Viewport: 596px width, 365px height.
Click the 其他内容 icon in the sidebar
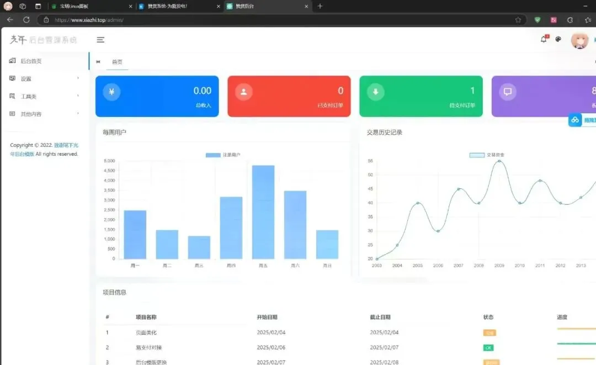[x=12, y=114]
